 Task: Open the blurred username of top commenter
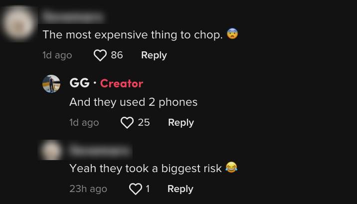tap(73, 16)
